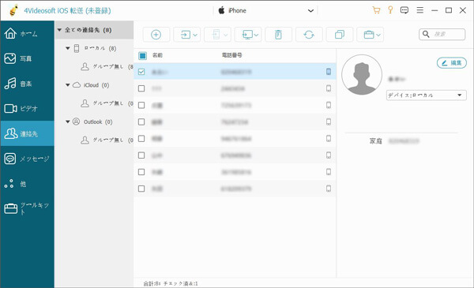Click the import to device toolbar icon
This screenshot has width=474, height=288.
coord(186,35)
